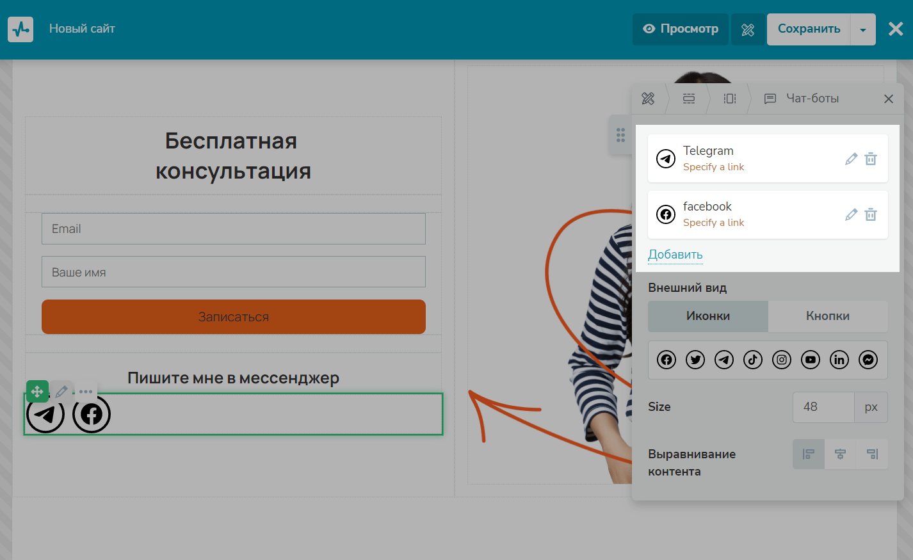Switch appearance to Иконки

click(708, 316)
